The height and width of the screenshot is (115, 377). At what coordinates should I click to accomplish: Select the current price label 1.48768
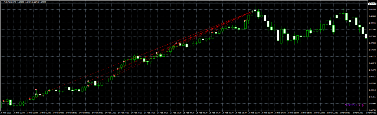click(372, 4)
